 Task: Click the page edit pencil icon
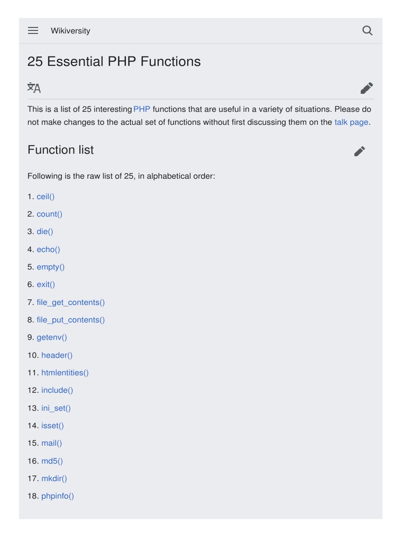pos(366,88)
